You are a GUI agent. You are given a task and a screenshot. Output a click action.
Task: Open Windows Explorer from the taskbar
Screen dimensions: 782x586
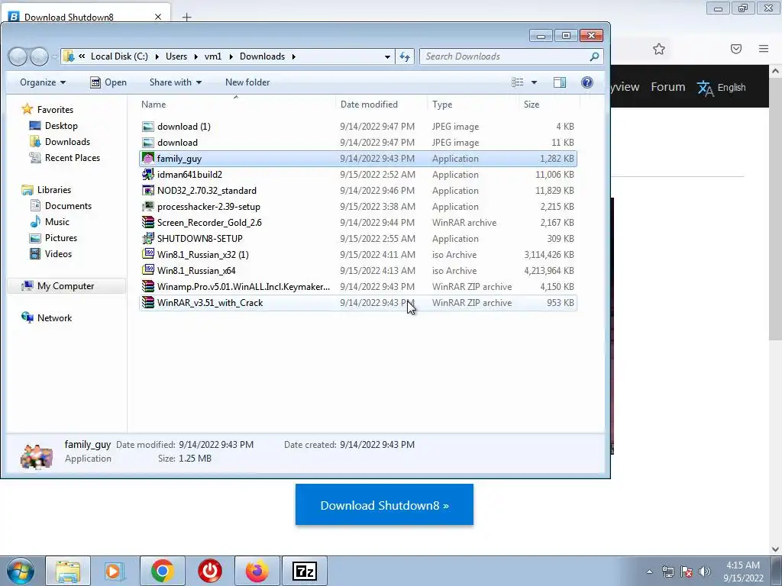tap(68, 571)
